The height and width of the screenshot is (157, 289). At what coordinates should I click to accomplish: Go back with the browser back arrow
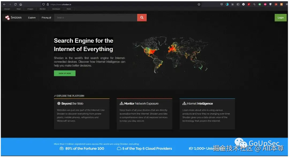pyautogui.click(x=5, y=5)
